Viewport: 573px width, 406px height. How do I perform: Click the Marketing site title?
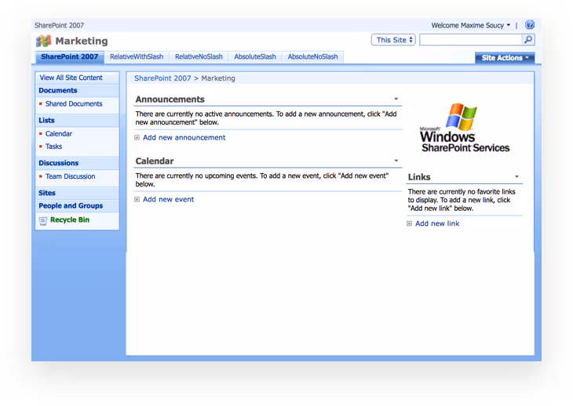82,41
